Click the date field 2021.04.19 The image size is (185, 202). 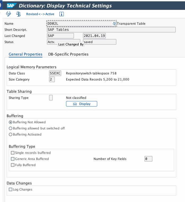(94, 36)
